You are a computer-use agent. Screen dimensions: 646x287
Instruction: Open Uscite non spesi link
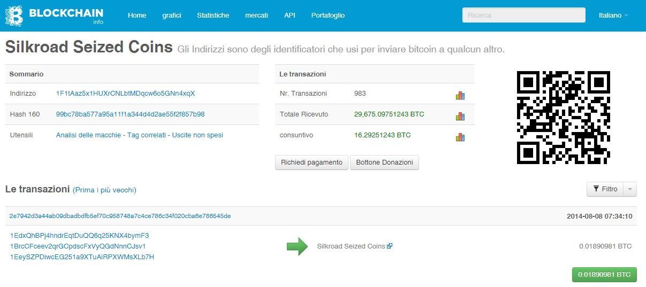coord(197,135)
